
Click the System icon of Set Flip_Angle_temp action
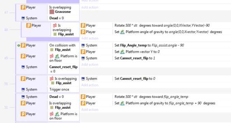tap(83, 46)
